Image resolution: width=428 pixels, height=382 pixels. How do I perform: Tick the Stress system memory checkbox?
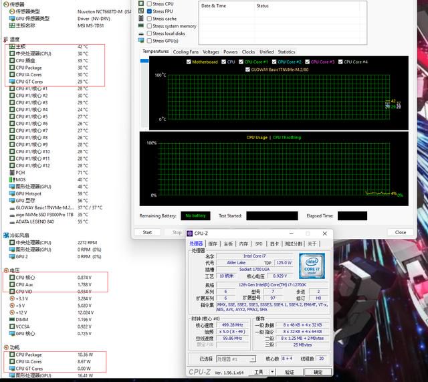149,26
